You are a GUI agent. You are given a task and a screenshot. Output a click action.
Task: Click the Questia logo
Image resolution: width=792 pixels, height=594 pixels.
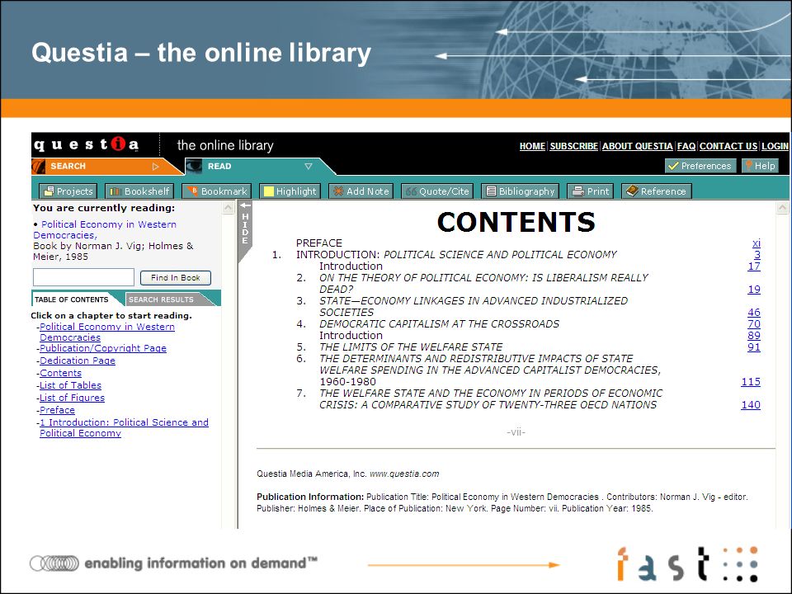point(86,145)
